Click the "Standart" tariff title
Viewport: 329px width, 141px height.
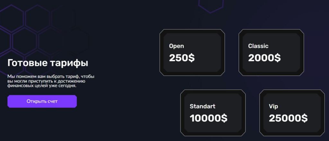pos(202,106)
